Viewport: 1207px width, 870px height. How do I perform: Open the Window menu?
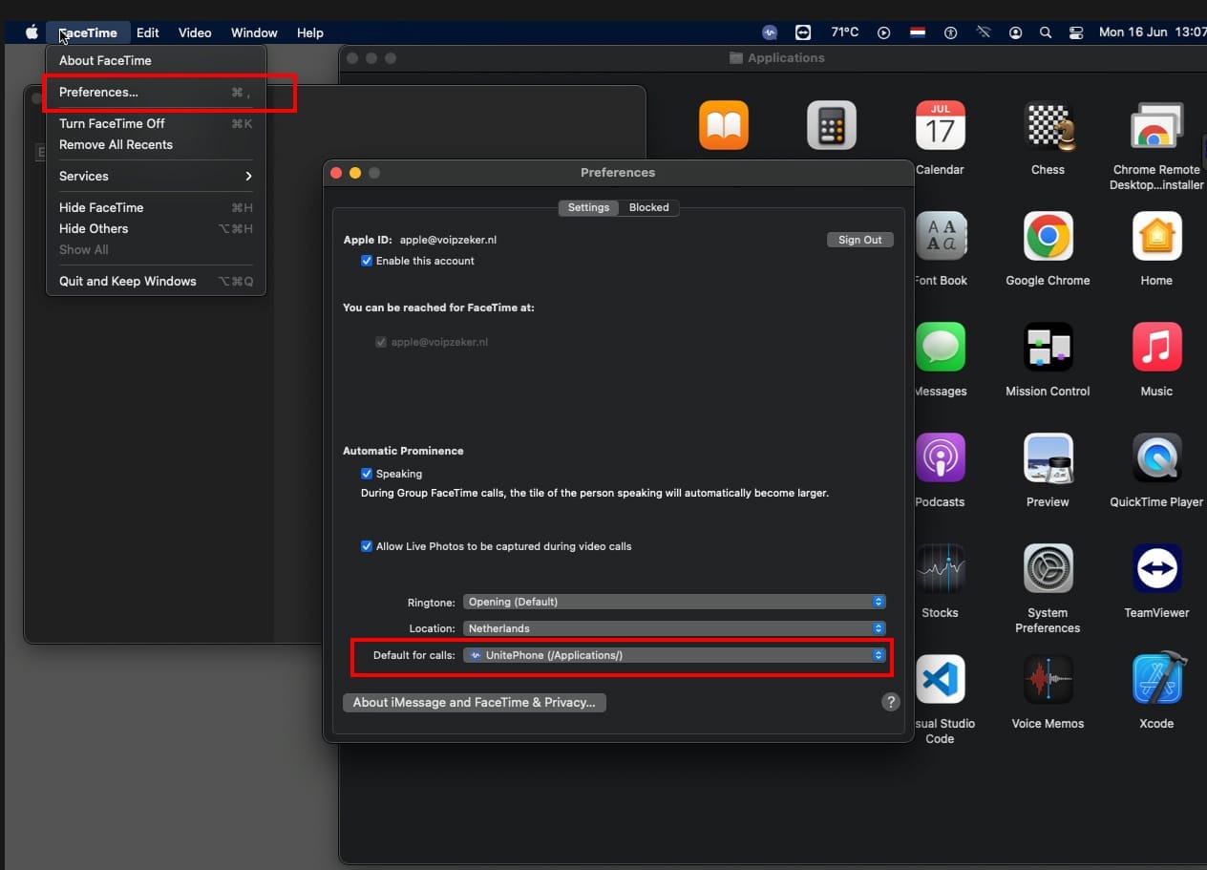pos(254,32)
